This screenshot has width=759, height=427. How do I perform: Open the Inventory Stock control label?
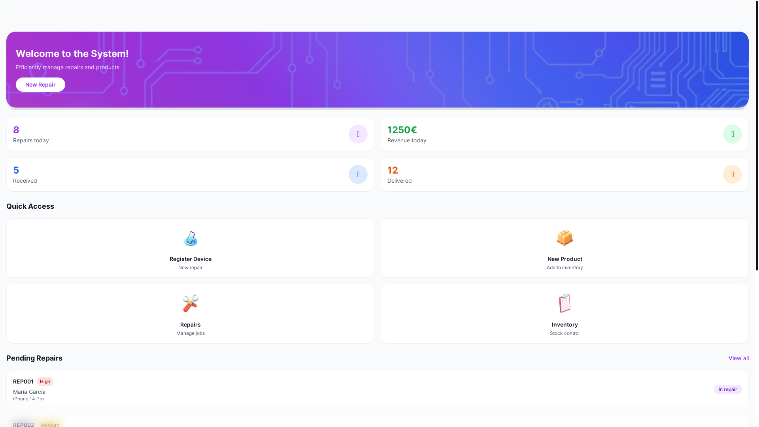click(x=565, y=333)
